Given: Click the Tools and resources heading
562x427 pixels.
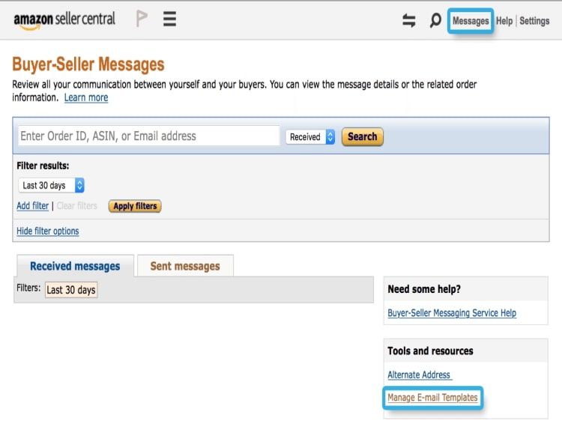Looking at the screenshot, I should coord(430,351).
